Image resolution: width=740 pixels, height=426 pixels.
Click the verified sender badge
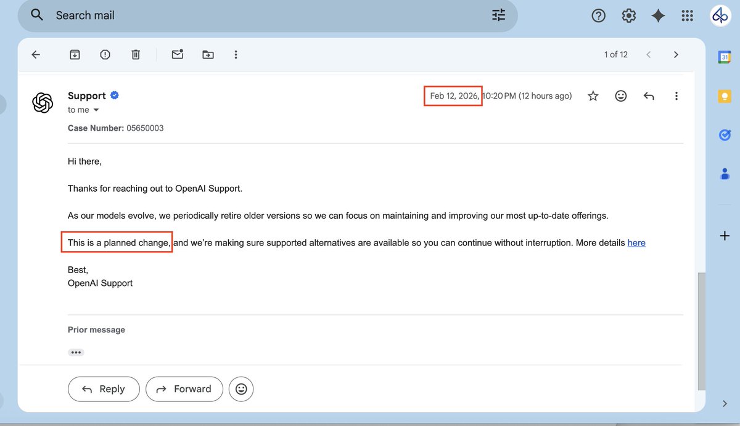pos(115,95)
